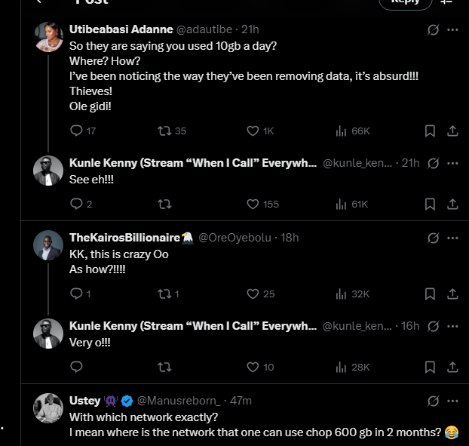Screen dimensions: 469x446
Task: Click Utibeabasi Adanne's profile picture
Action: click(x=48, y=35)
